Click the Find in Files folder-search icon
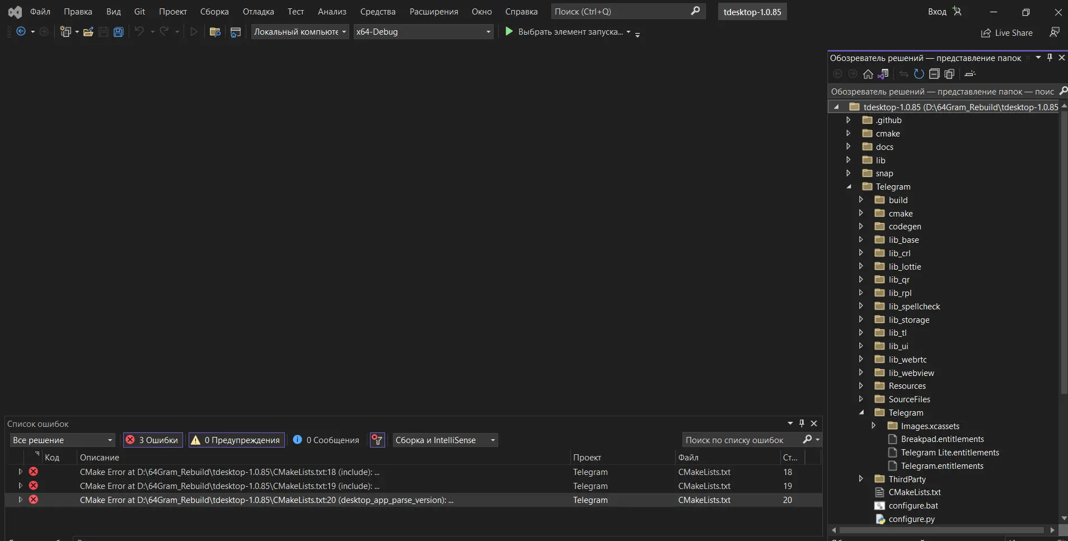The image size is (1068, 541). (215, 32)
